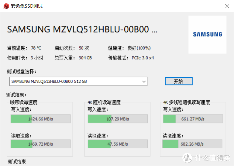The width and height of the screenshot is (234, 166).
Task: Click the AnTuTu app icon in title bar
Action: [x=6, y=6]
